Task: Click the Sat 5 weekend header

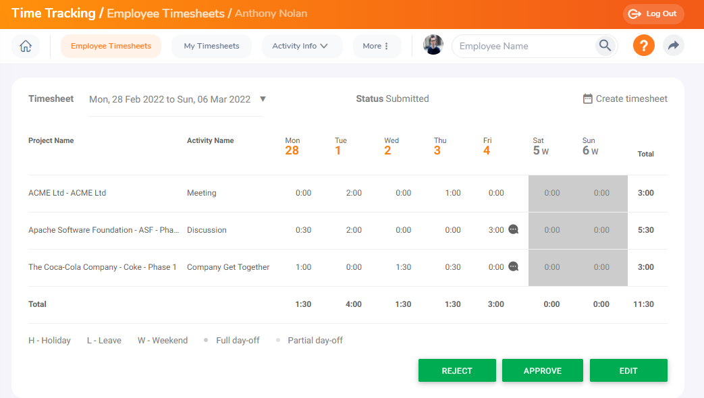Action: (x=541, y=146)
